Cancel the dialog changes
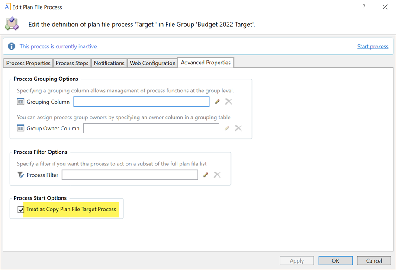396x270 pixels. click(x=373, y=260)
